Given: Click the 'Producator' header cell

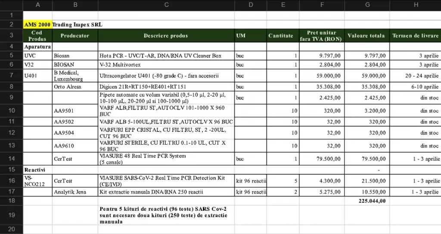Looking at the screenshot, I should 75,36.
